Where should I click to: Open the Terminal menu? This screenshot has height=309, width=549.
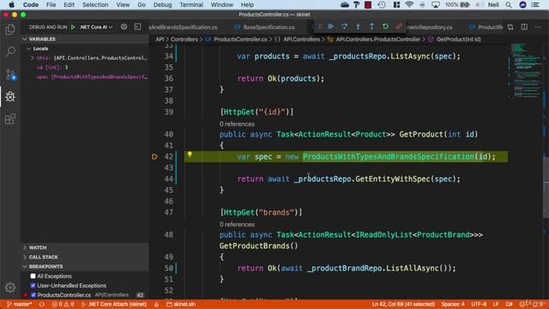[191, 5]
